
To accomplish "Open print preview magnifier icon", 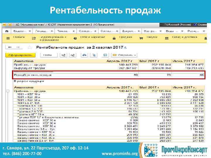I will (94, 55).
